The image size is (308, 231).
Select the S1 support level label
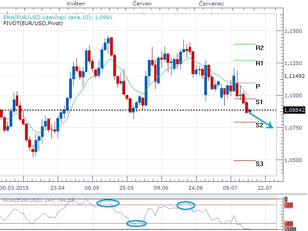(x=259, y=102)
